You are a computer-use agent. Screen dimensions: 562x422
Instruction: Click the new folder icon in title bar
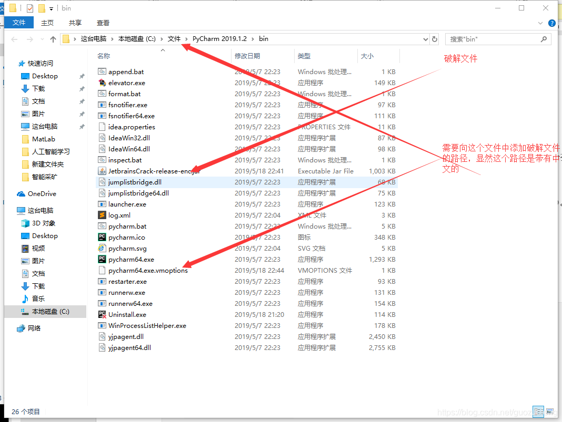42,8
